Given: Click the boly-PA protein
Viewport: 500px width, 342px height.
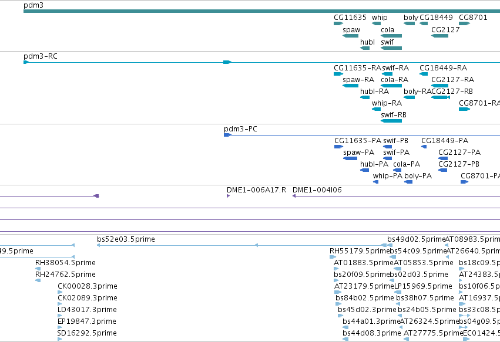Looking at the screenshot, I should [408, 182].
